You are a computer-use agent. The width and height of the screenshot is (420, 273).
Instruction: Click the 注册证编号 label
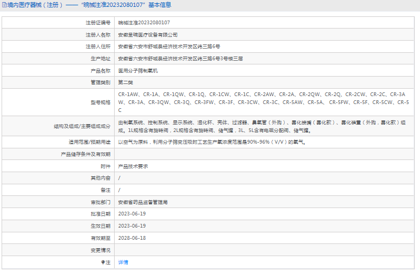(98, 23)
